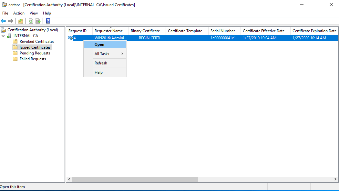The image size is (339, 191).
Task: Click the Export List toolbar icon
Action: pyautogui.click(x=38, y=21)
